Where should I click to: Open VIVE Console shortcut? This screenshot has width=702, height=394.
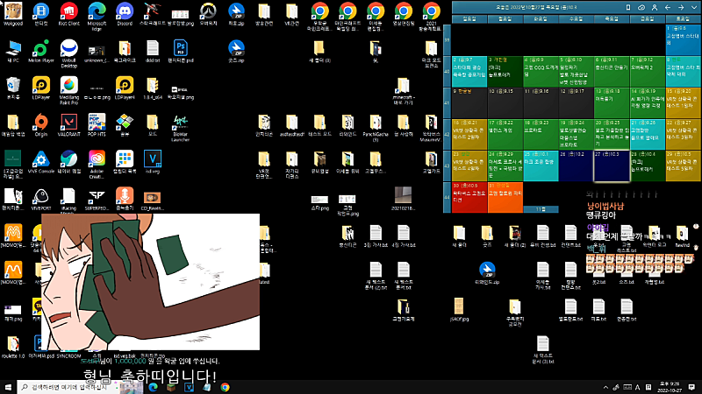(x=40, y=158)
